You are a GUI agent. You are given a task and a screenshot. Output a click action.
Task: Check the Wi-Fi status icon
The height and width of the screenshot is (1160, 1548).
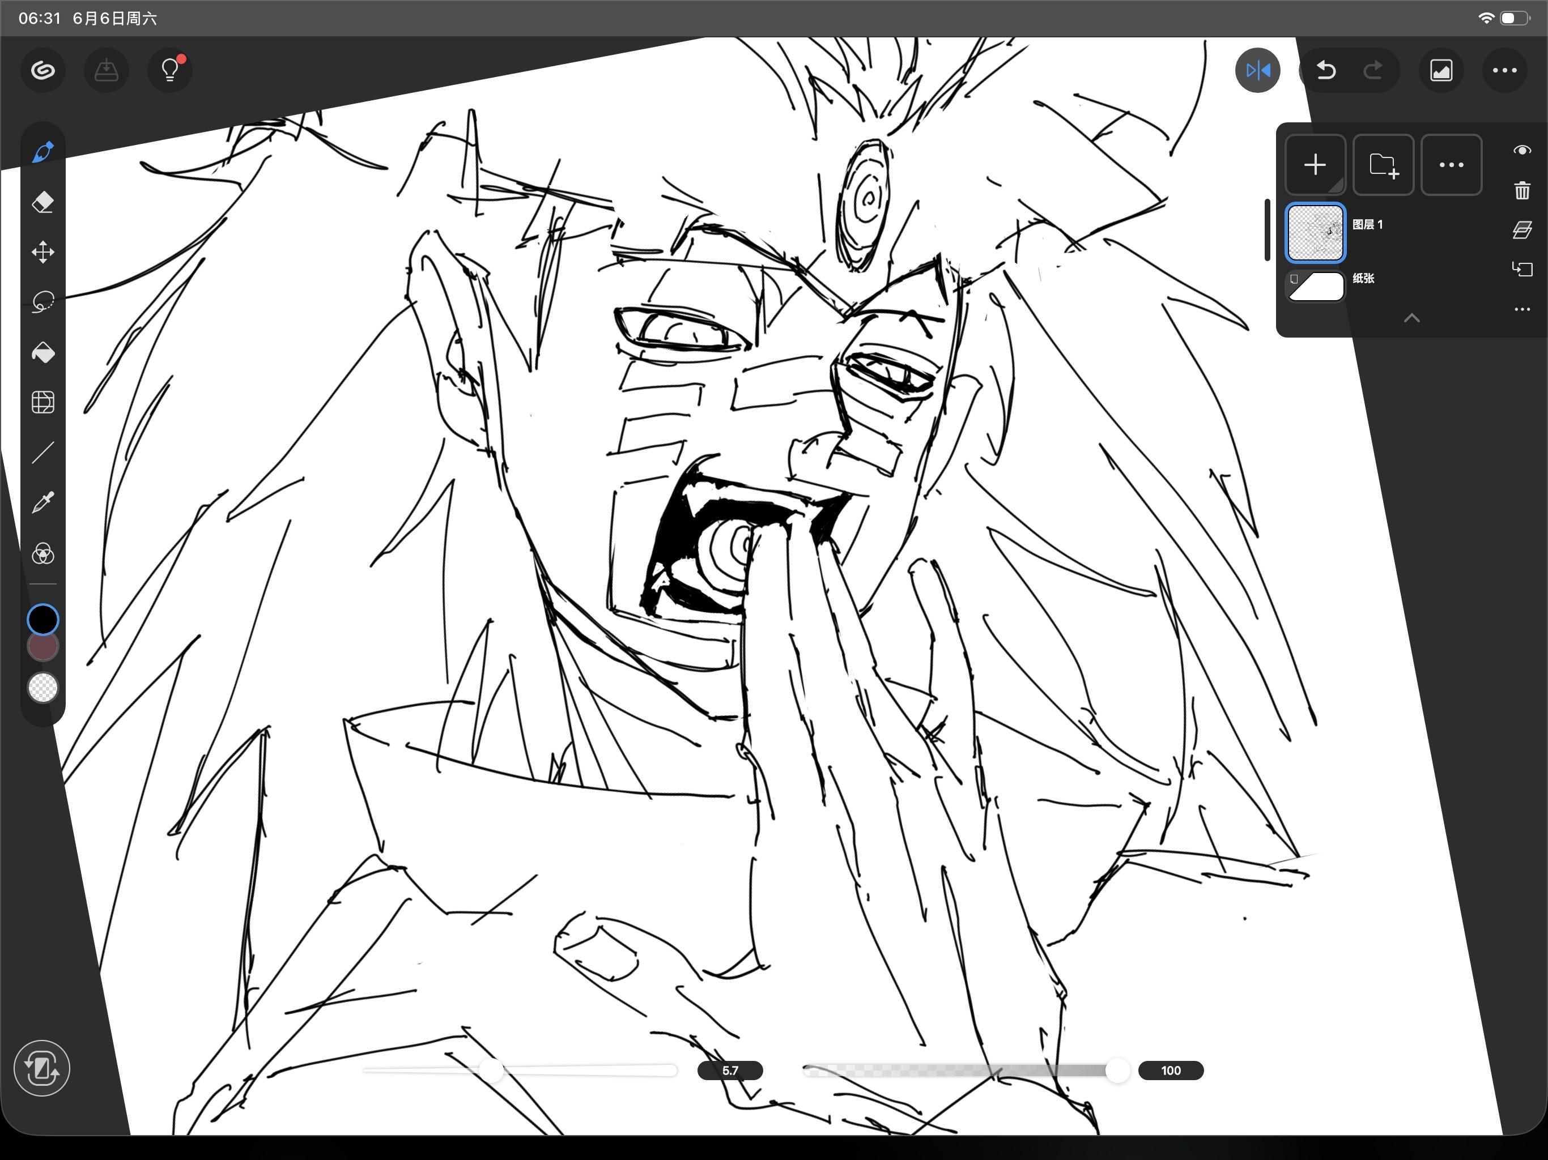[x=1486, y=18]
